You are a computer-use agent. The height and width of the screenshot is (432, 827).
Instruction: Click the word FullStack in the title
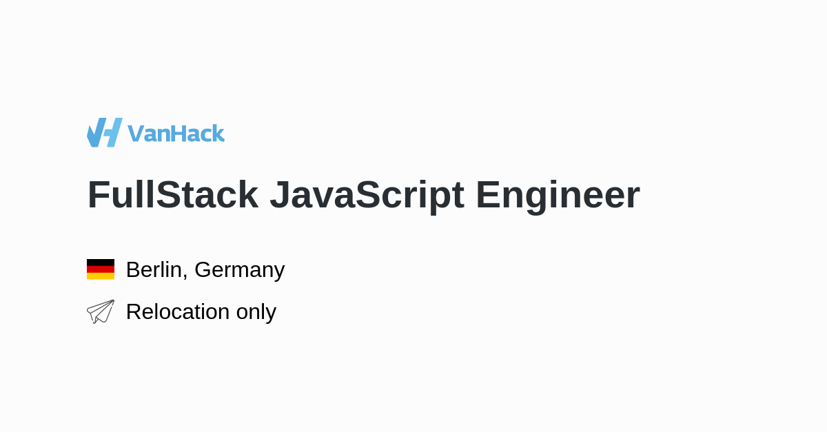(172, 194)
